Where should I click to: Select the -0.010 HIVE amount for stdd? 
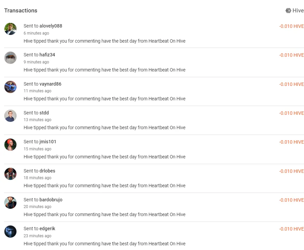click(291, 113)
